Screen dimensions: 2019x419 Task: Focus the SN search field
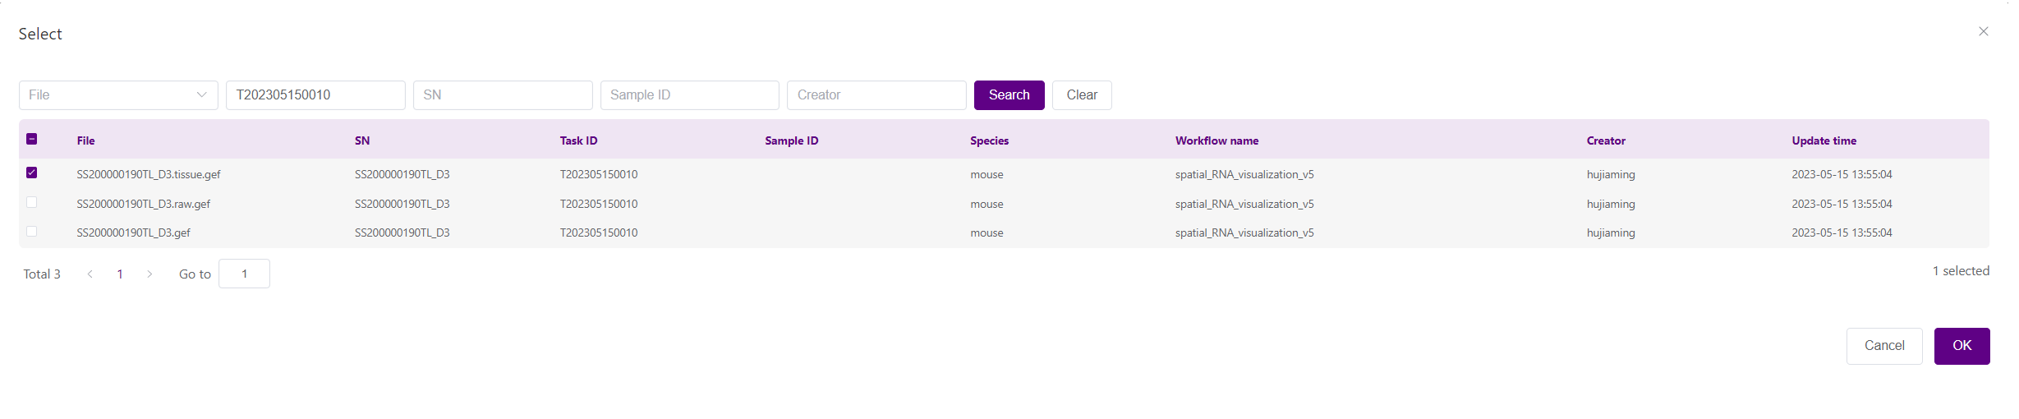tap(502, 95)
